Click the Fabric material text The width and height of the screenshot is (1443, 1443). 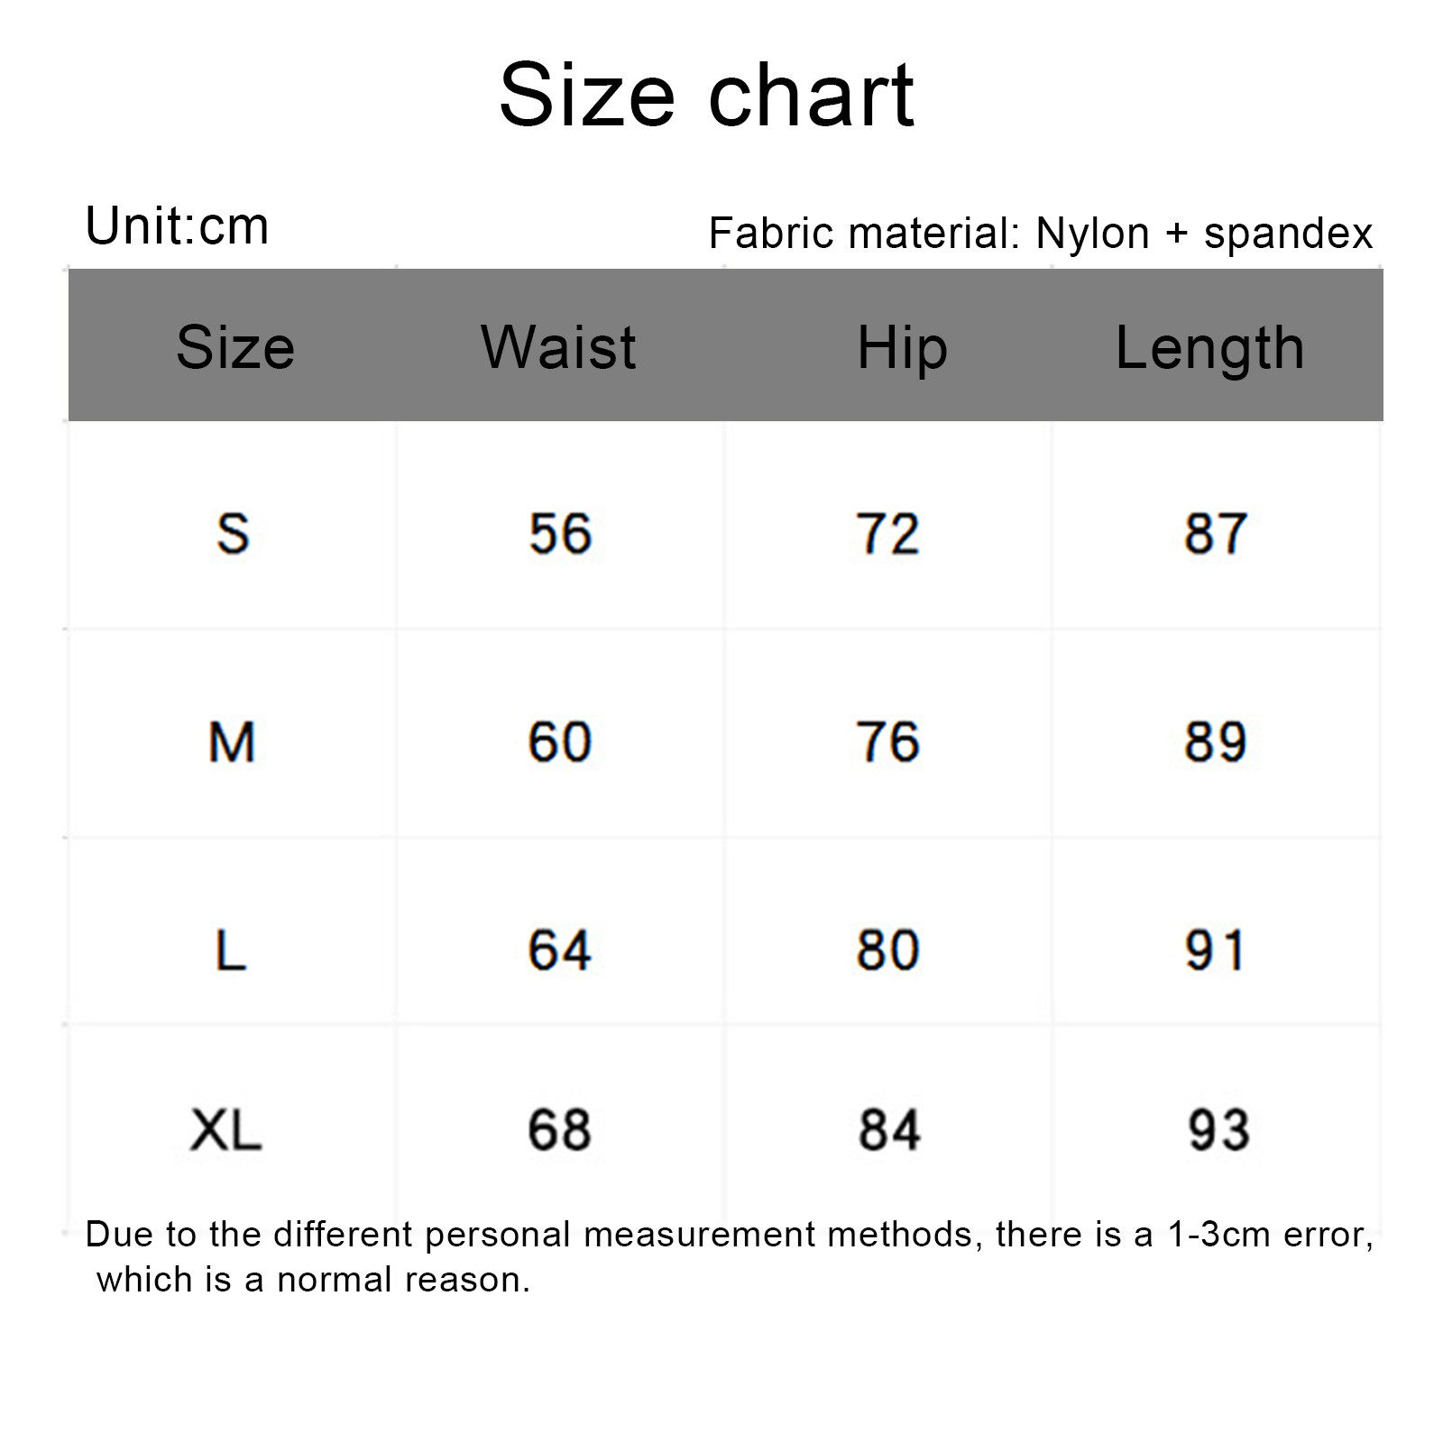pyautogui.click(x=1040, y=234)
